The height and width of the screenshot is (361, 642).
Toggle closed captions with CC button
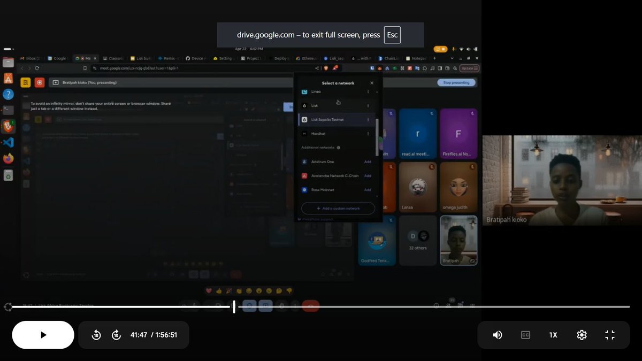click(525, 335)
